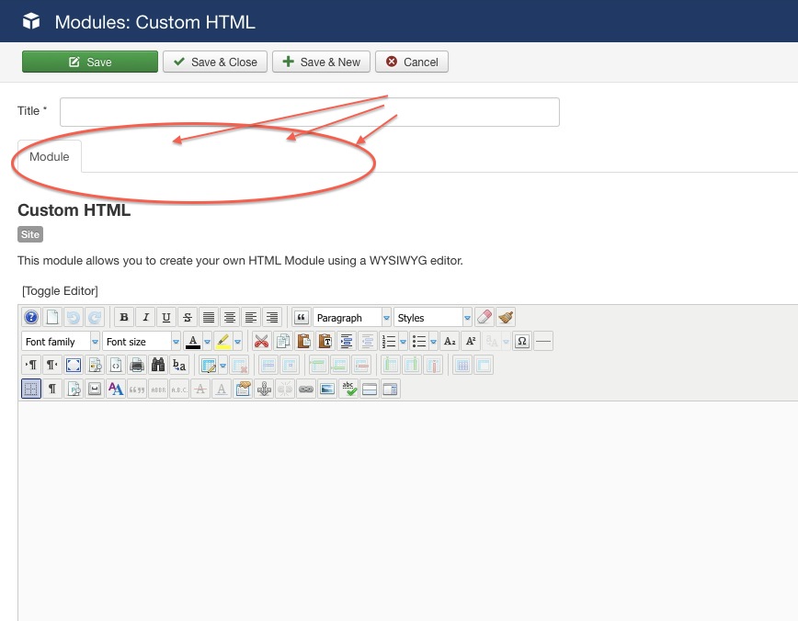This screenshot has width=798, height=621.
Task: Click Save & New button
Action: coord(321,62)
